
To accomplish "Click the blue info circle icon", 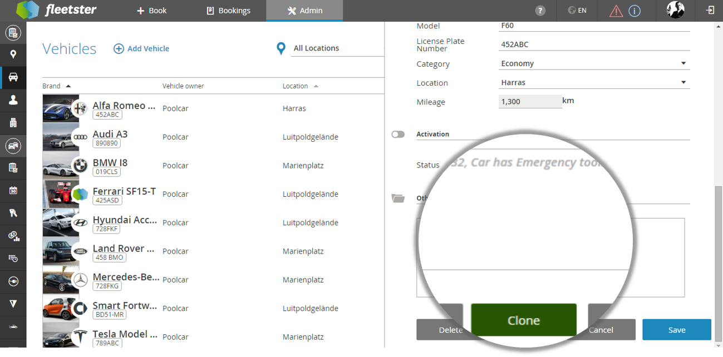I will point(635,11).
